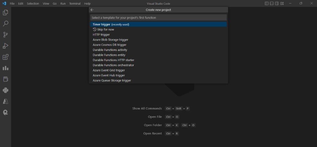This screenshot has width=317, height=147.
Task: Open the Selection menu
Action: click(x=33, y=3)
